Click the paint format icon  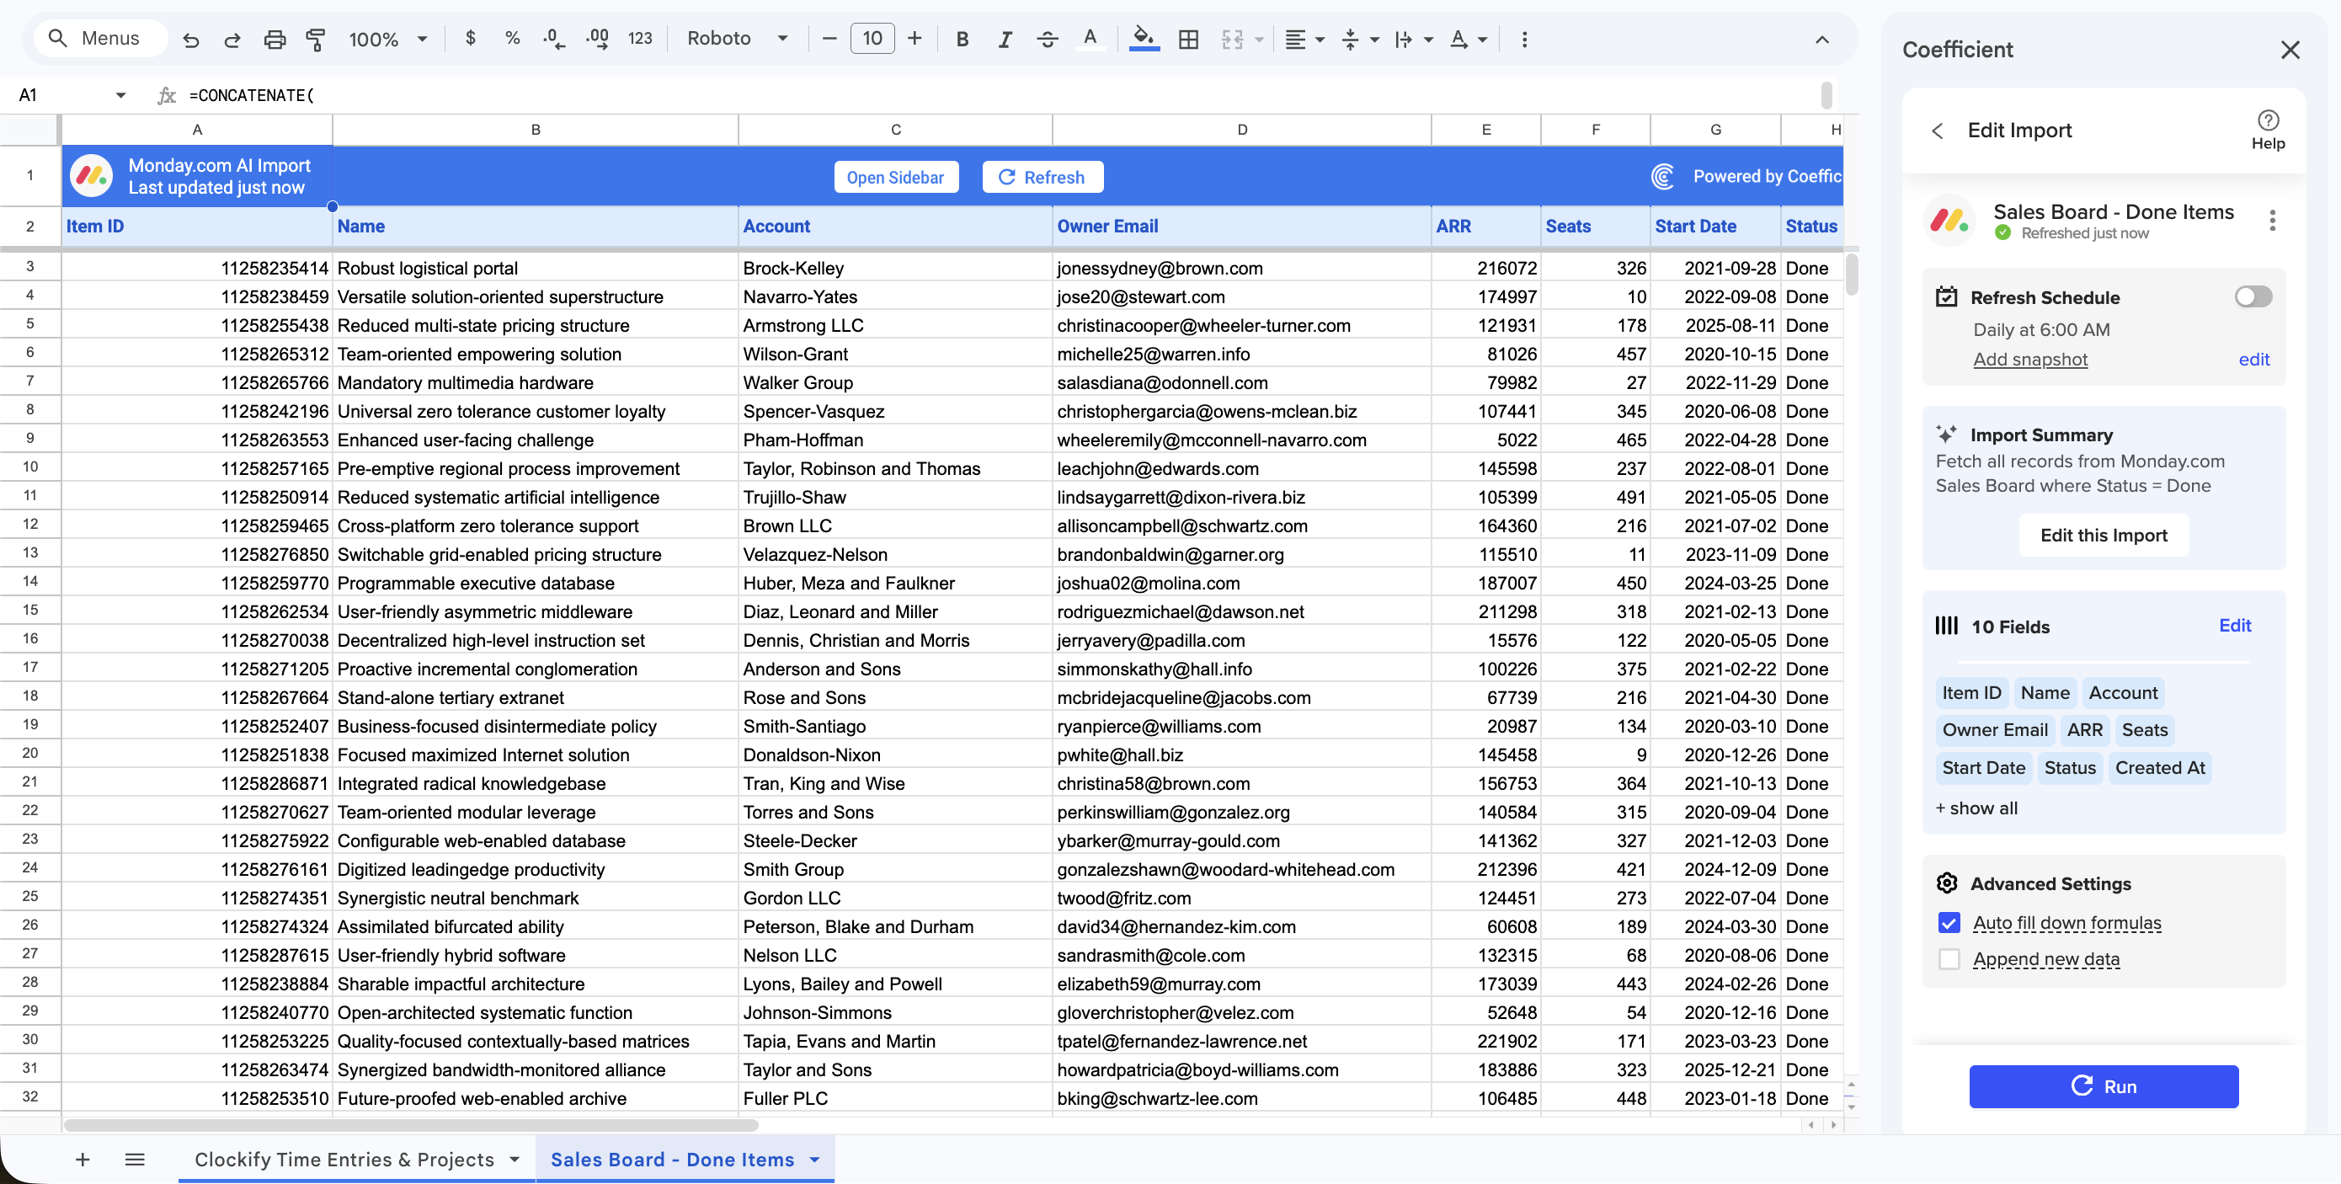[315, 39]
